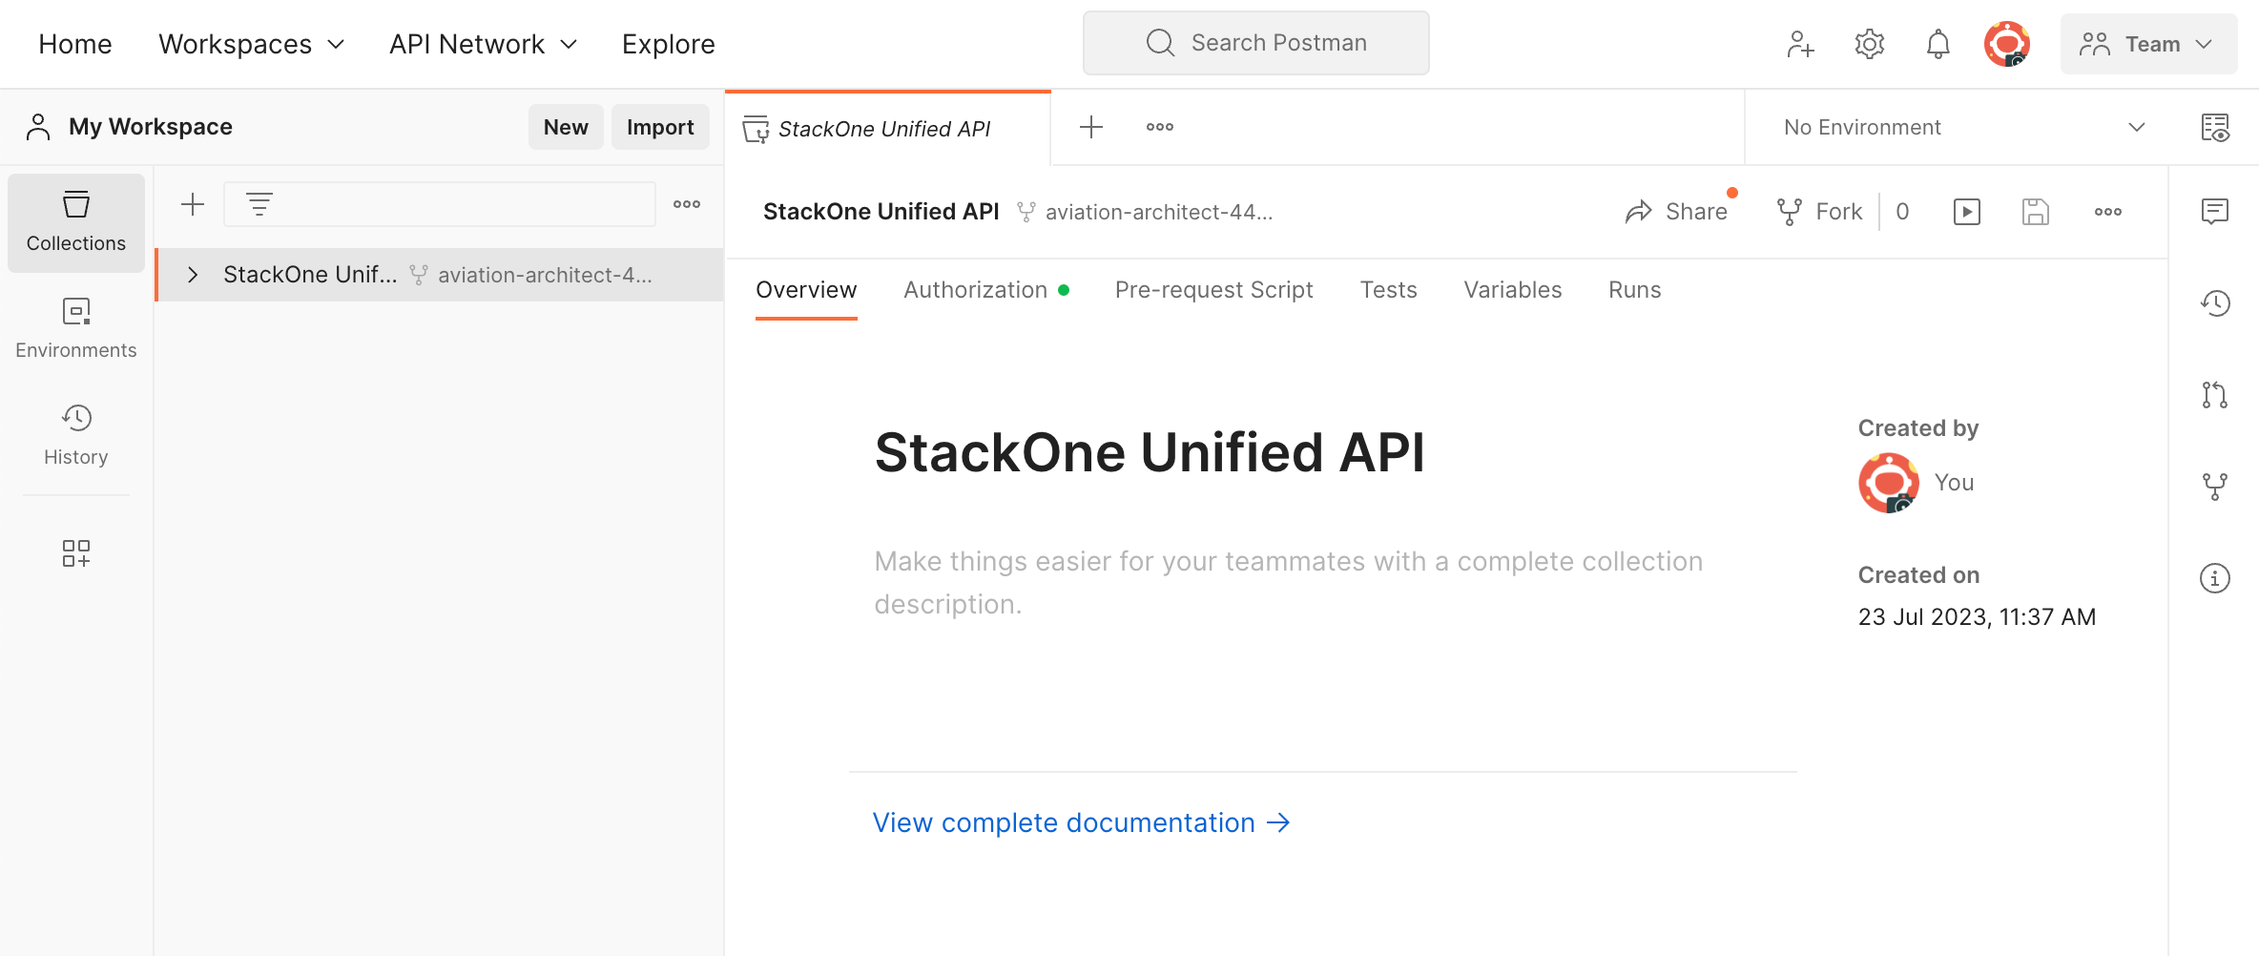Go to Home

pyautogui.click(x=75, y=44)
